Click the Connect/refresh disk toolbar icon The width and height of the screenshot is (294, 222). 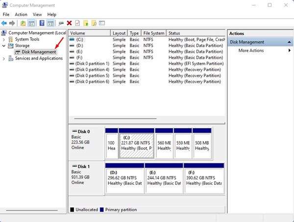point(61,23)
